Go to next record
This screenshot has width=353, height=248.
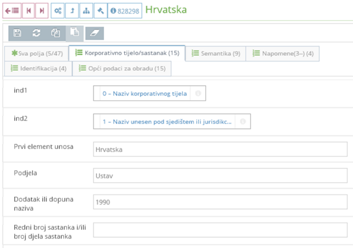(x=42, y=11)
